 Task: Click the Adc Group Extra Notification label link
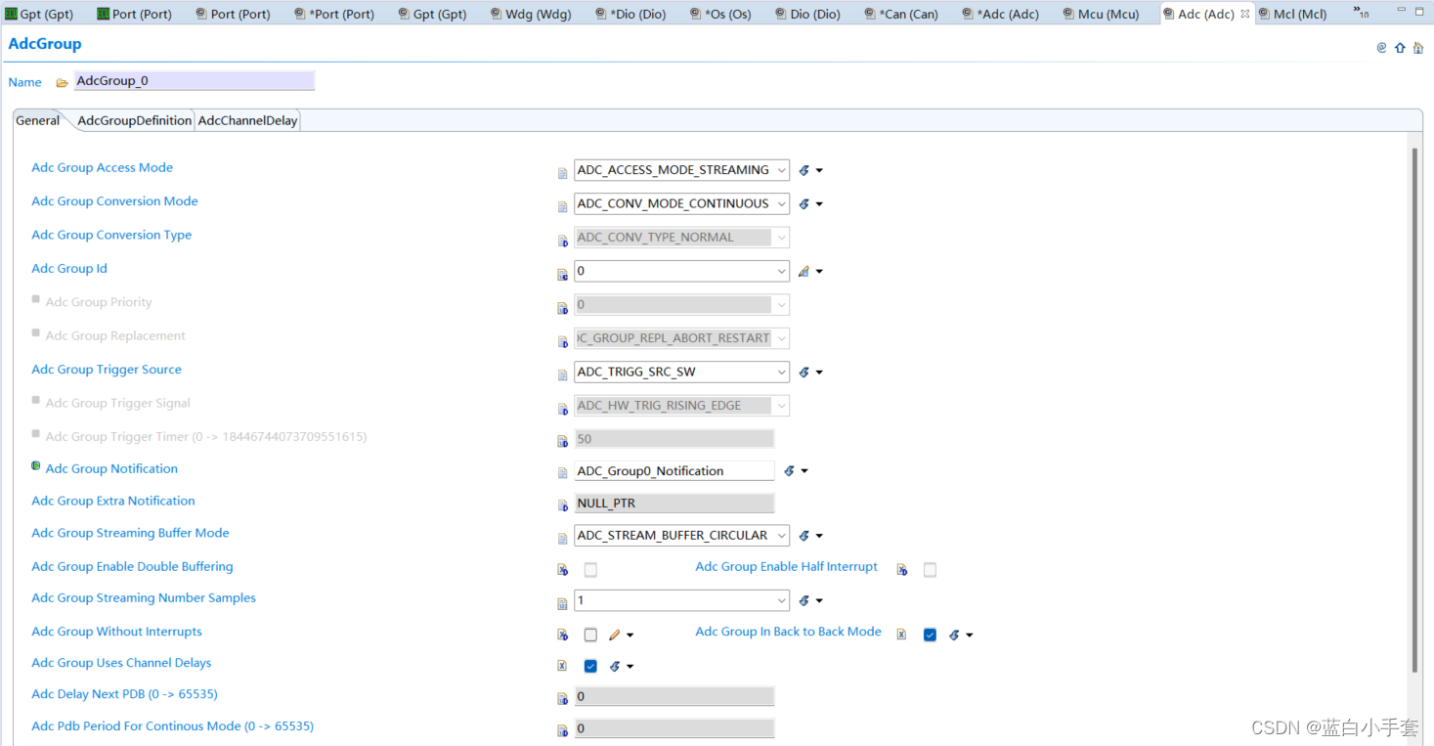(113, 501)
